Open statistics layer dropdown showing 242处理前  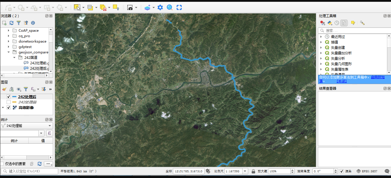pos(26,126)
